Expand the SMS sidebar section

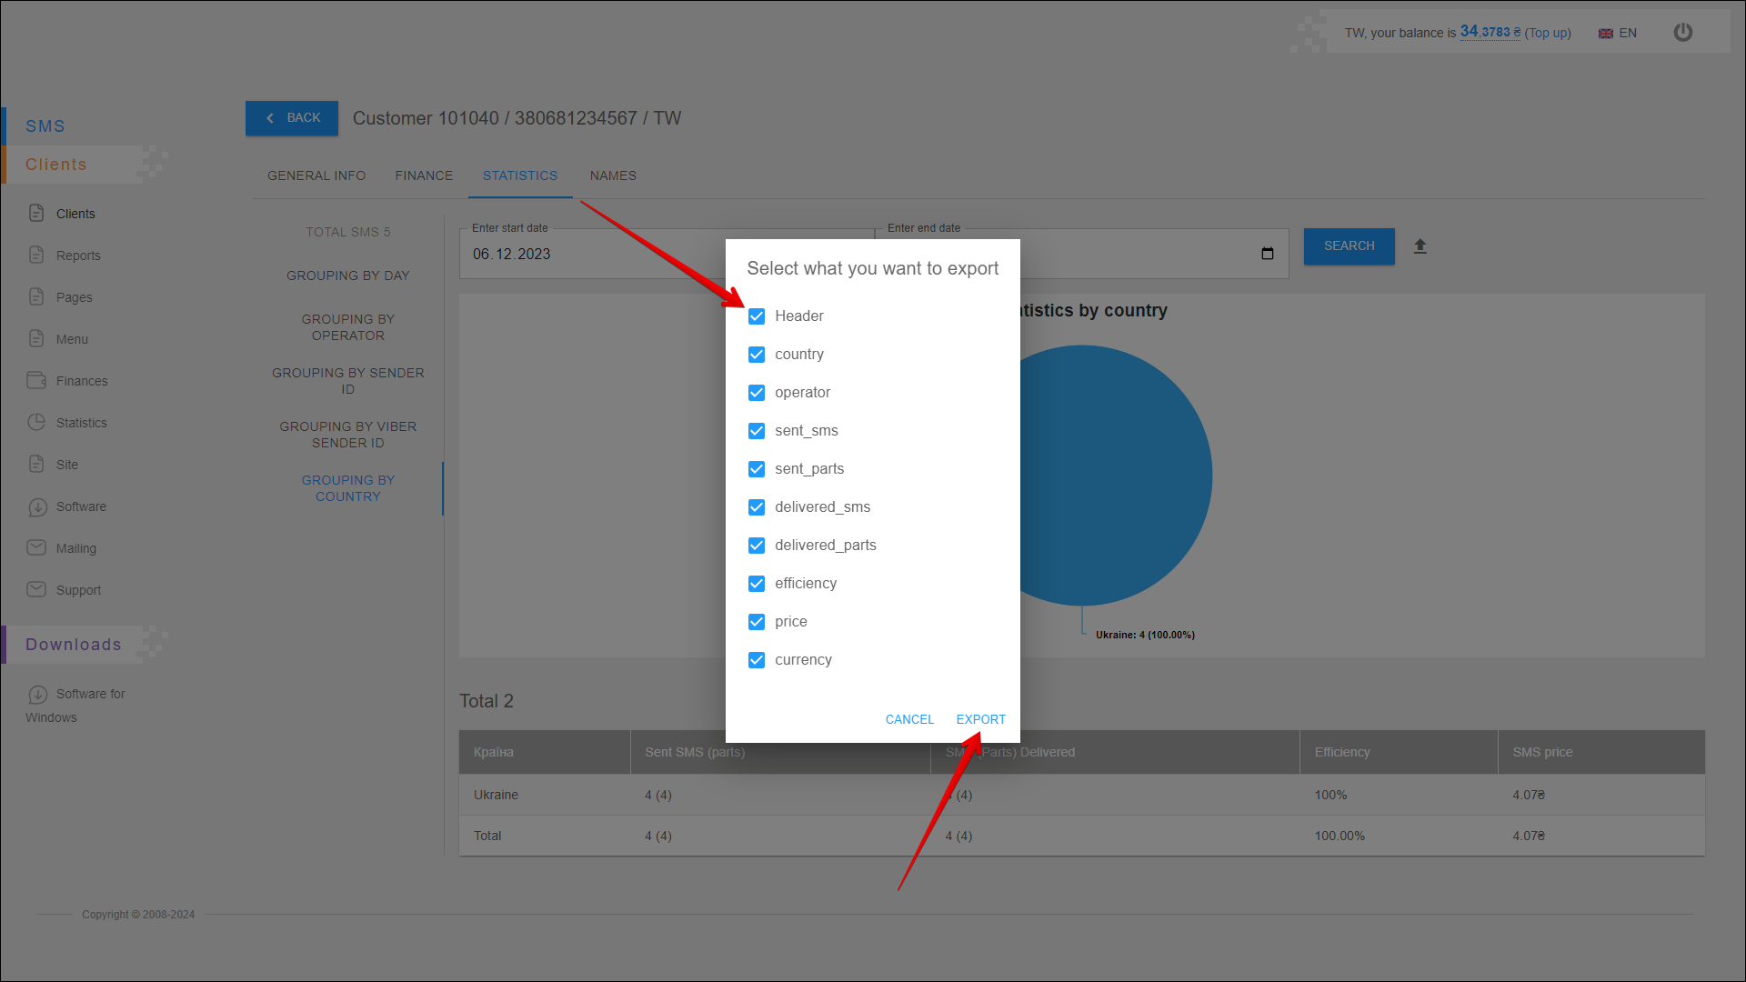pyautogui.click(x=45, y=126)
